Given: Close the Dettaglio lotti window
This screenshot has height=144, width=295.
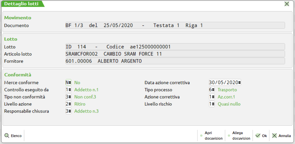Looking at the screenshot, I should (287, 4).
